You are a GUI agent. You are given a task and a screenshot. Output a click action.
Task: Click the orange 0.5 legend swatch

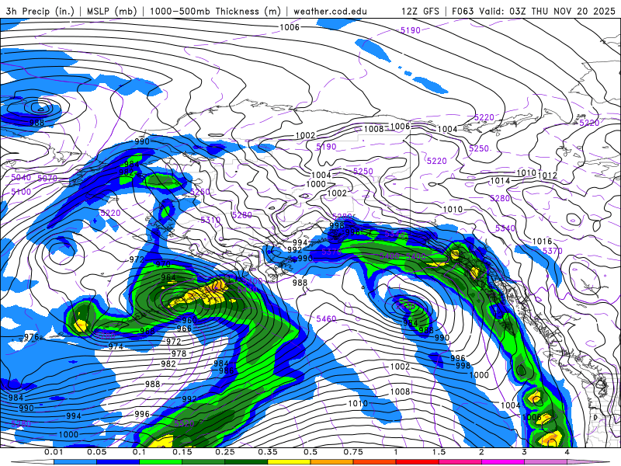click(x=332, y=462)
